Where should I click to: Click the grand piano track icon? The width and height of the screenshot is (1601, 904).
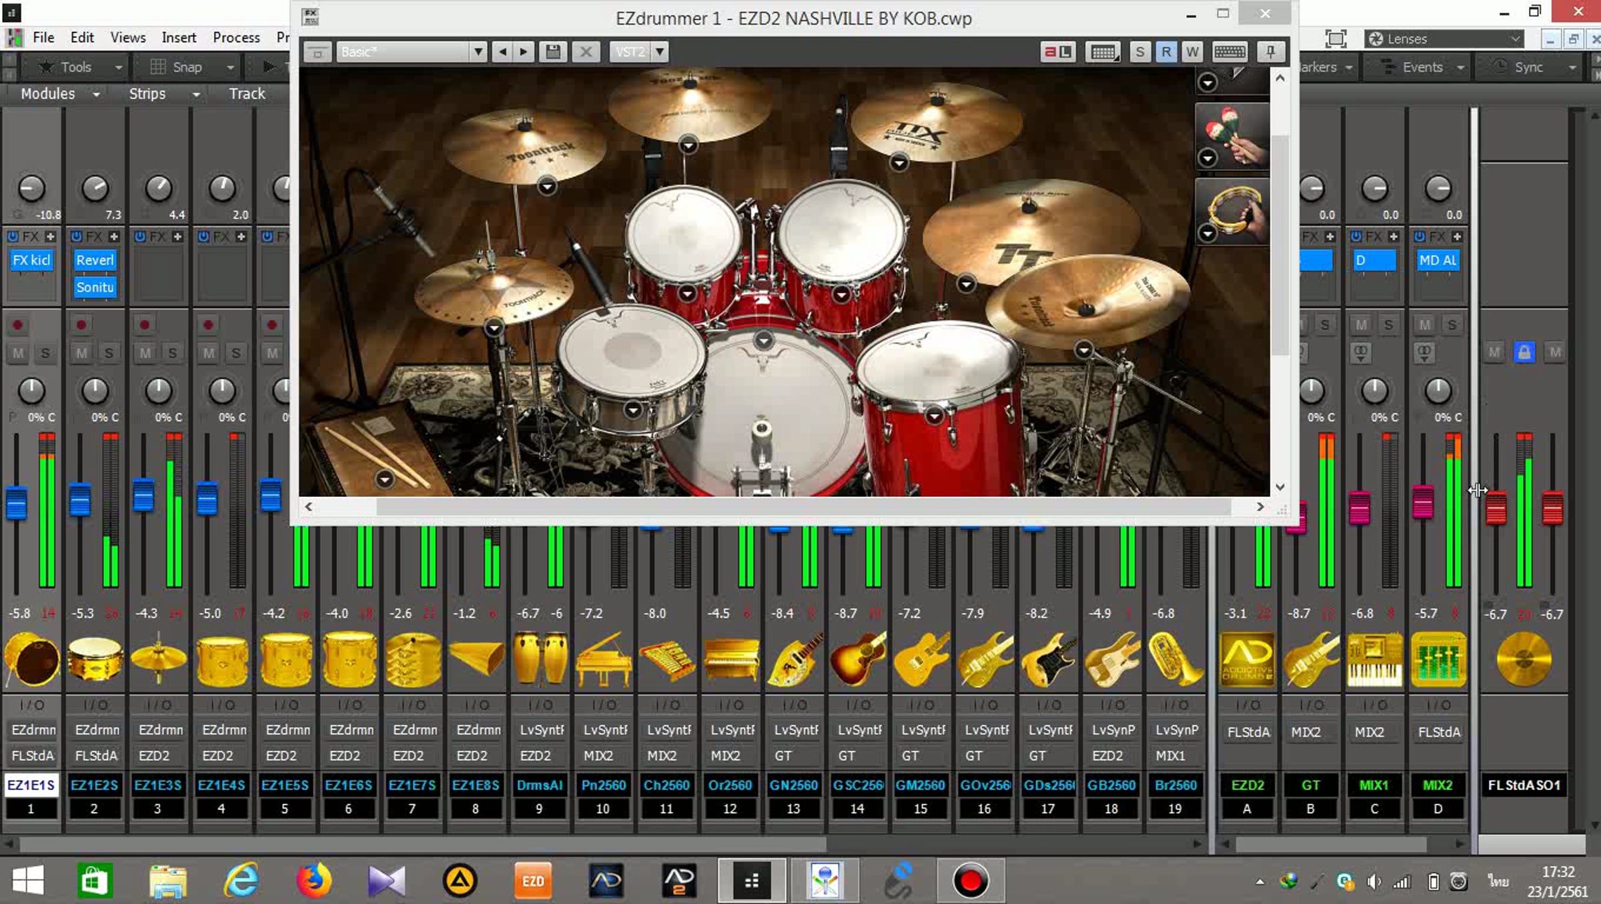tap(602, 660)
